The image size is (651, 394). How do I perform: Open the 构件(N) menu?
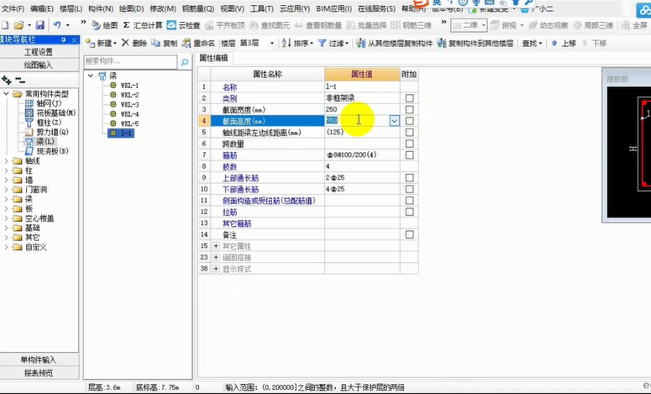(x=101, y=8)
